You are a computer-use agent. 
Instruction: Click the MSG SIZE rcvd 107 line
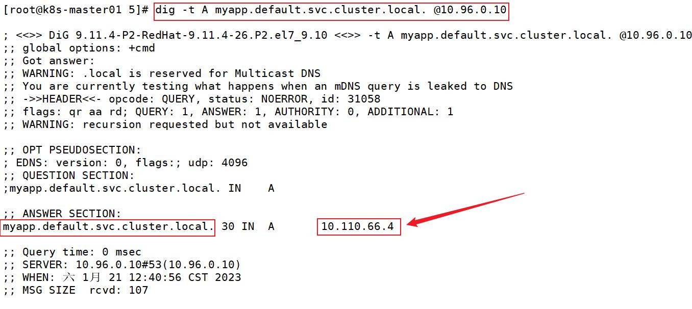coord(76,290)
